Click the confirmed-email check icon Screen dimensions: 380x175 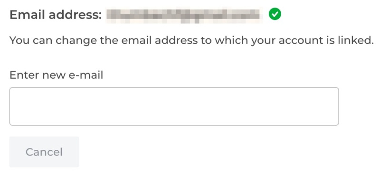[x=275, y=14]
